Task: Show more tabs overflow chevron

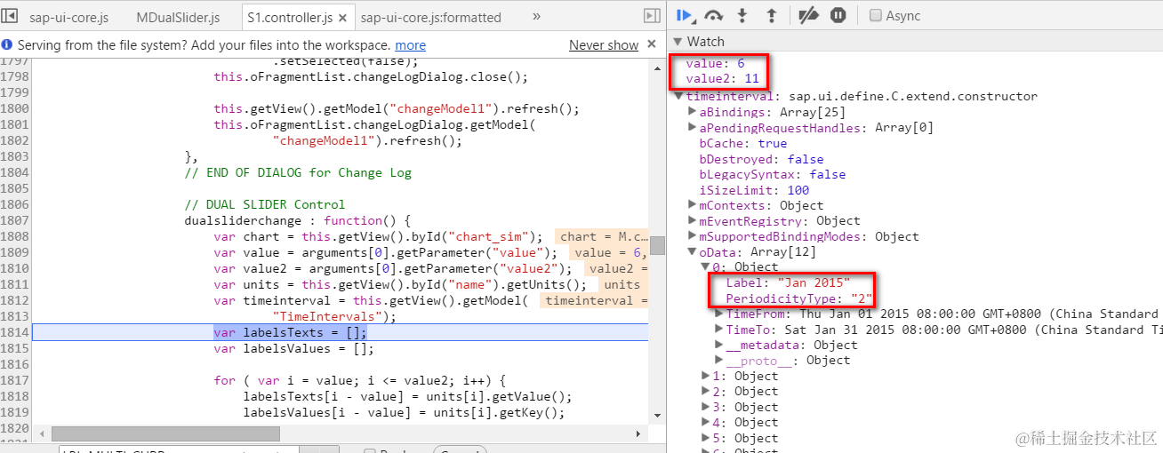Action: (536, 17)
